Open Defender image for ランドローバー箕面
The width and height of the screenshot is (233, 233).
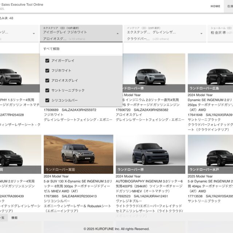79,154
